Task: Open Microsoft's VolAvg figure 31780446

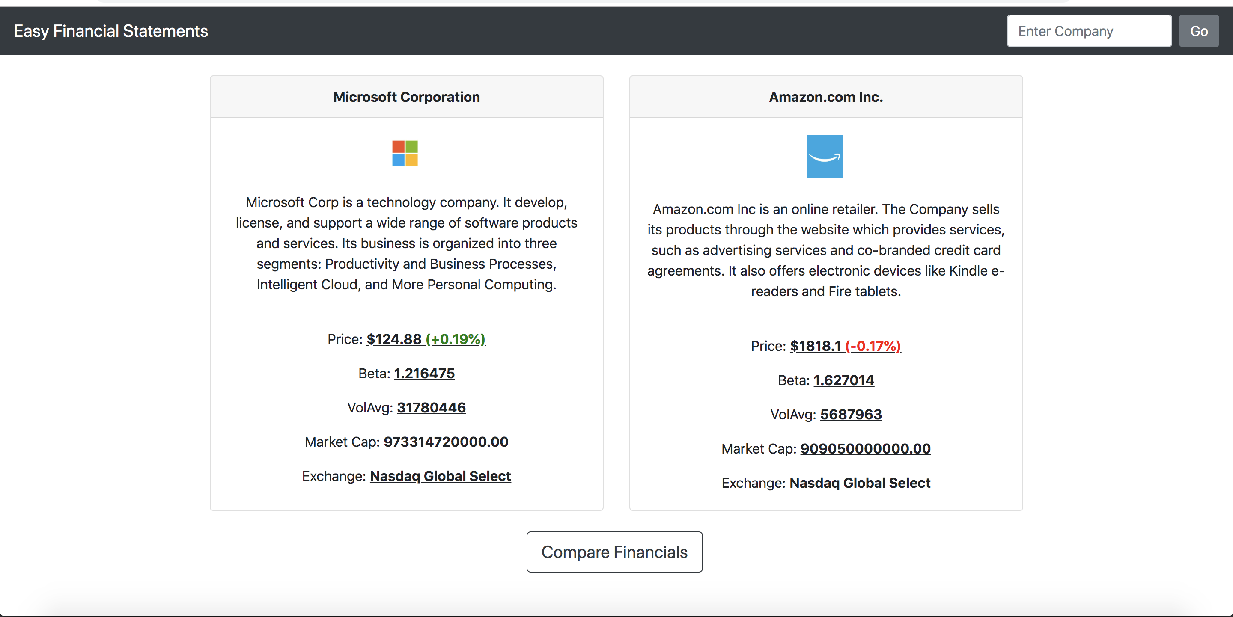Action: pos(431,408)
